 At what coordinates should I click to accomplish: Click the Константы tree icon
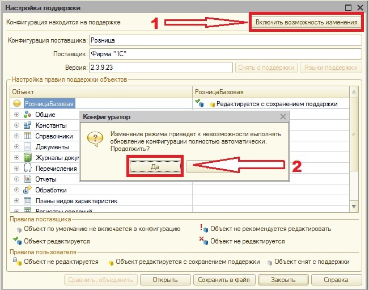tap(28, 125)
